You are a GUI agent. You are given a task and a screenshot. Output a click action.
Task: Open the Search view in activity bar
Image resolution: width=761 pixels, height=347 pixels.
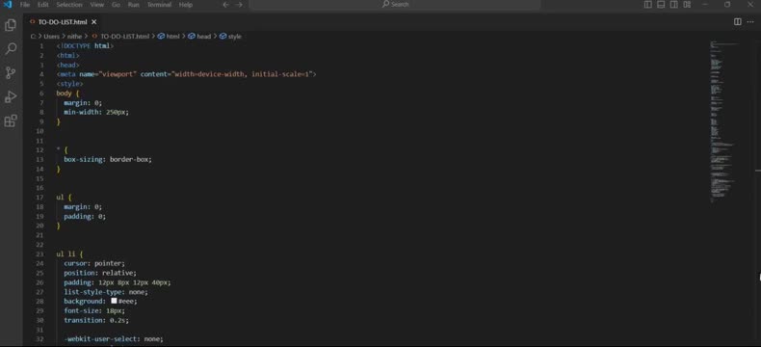click(11, 48)
